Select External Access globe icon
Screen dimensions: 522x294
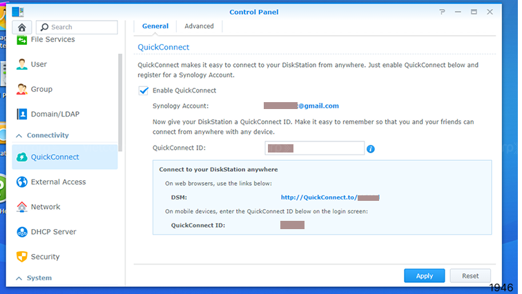[22, 182]
